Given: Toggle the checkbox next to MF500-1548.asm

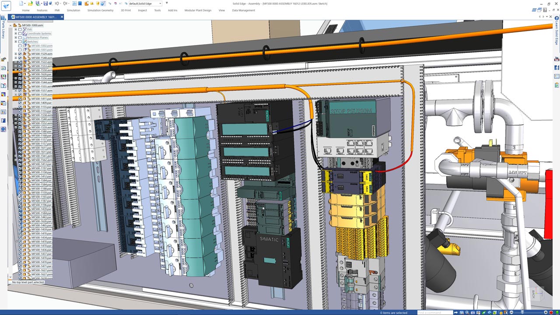Looking at the screenshot, I should (20, 57).
